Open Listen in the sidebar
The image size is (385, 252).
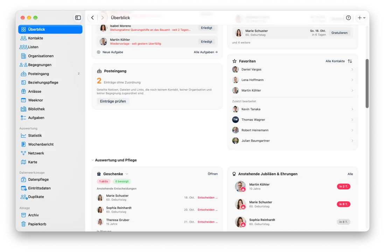(50, 47)
